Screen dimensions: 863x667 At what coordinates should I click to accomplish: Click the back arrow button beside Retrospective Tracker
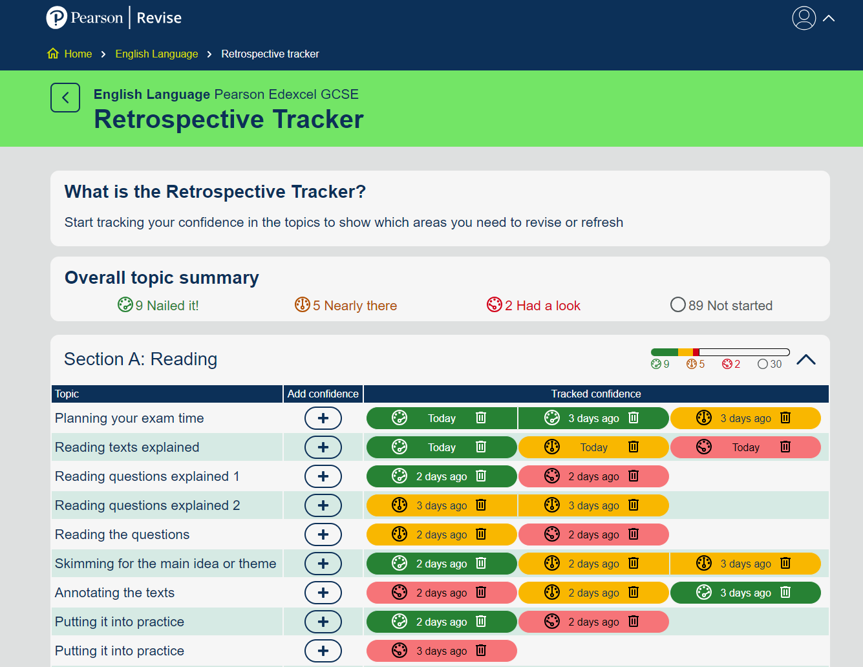point(65,98)
